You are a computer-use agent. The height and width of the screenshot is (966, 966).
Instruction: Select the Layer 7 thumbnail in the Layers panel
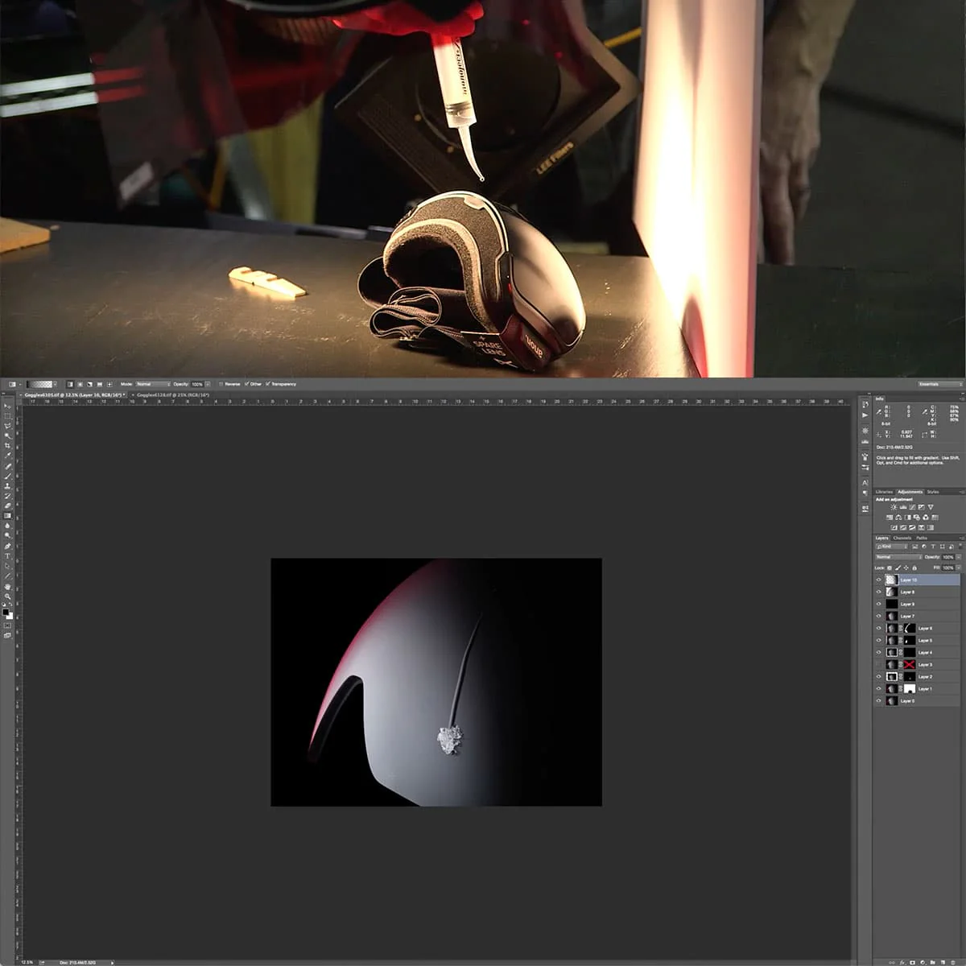point(892,616)
